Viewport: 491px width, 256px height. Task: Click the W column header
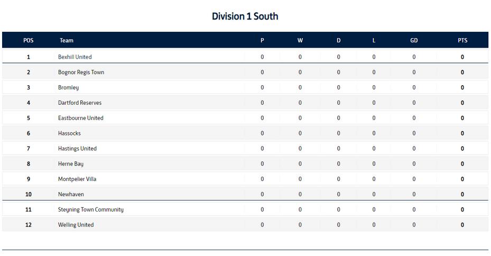tap(300, 40)
